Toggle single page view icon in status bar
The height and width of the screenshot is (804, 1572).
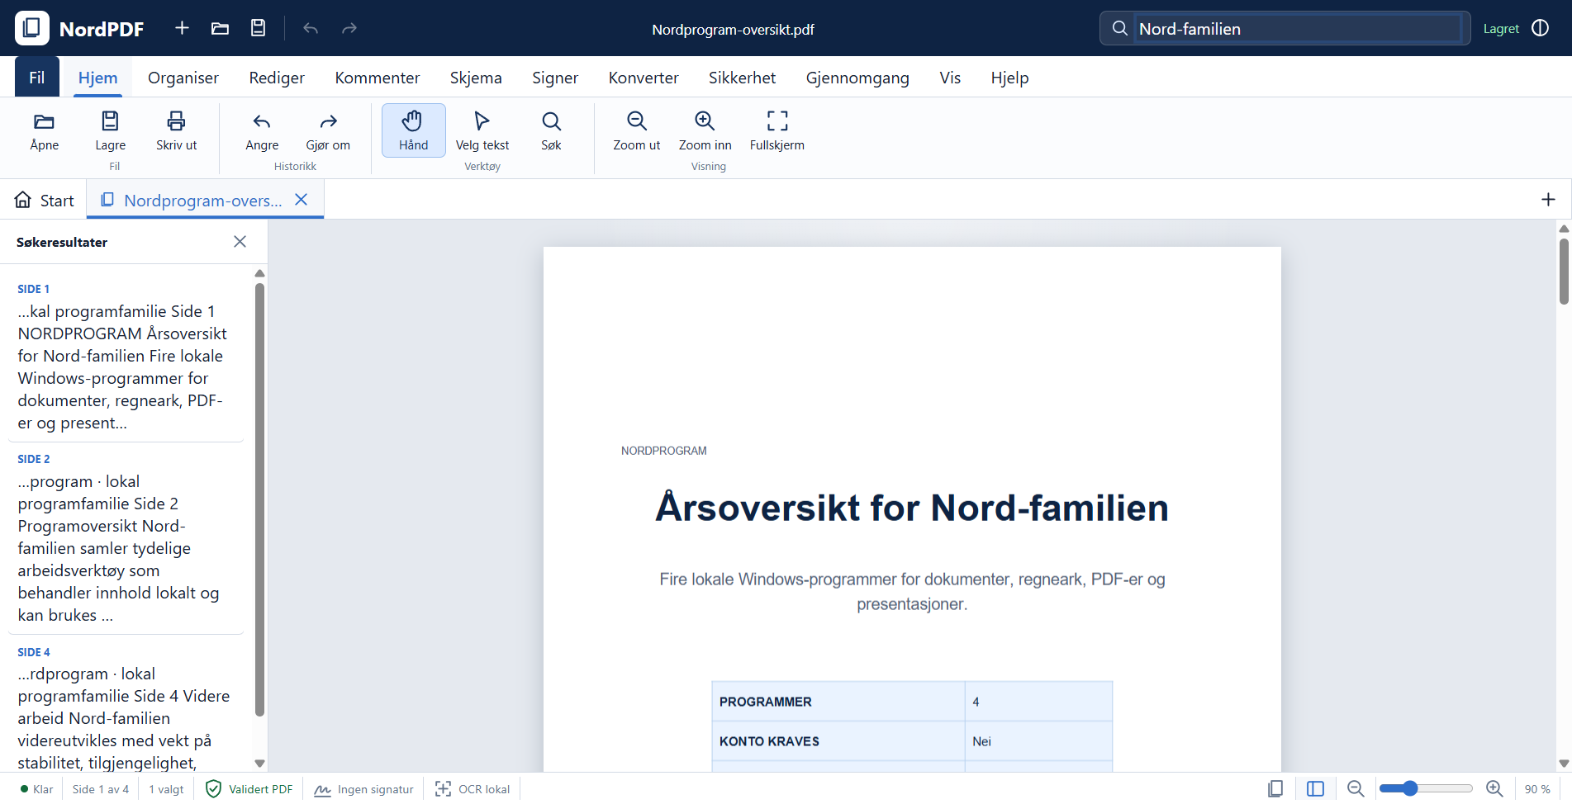(x=1275, y=789)
